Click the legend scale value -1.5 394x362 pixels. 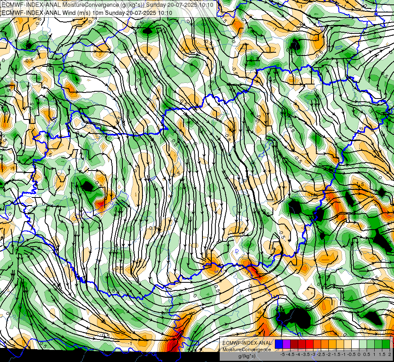click(x=336, y=354)
